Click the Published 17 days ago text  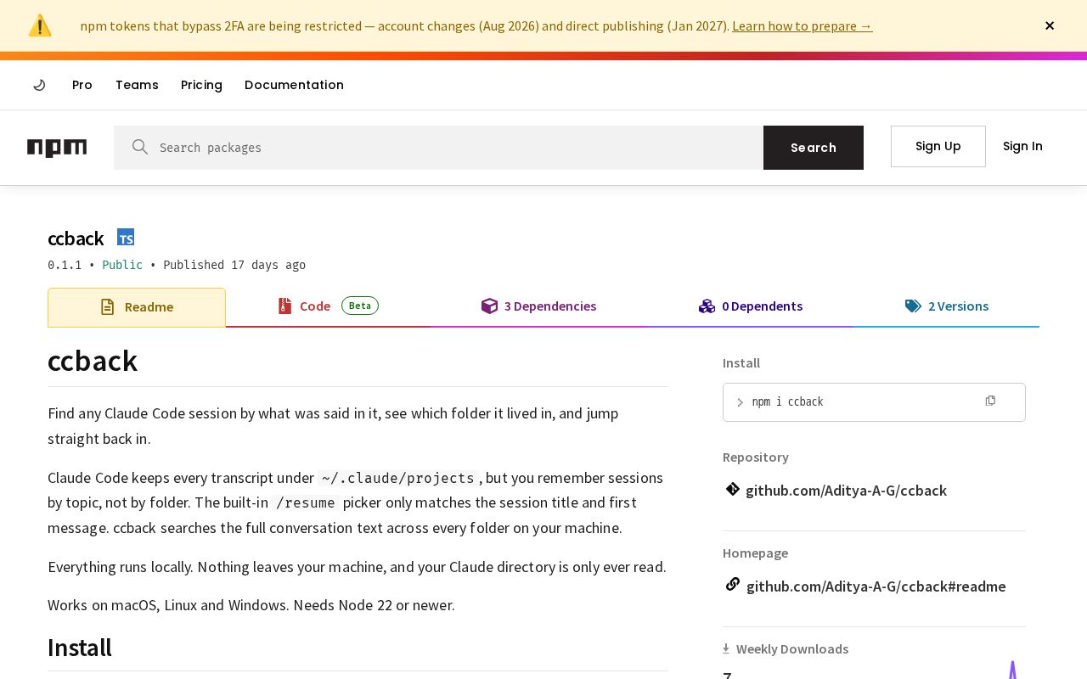[234, 265]
